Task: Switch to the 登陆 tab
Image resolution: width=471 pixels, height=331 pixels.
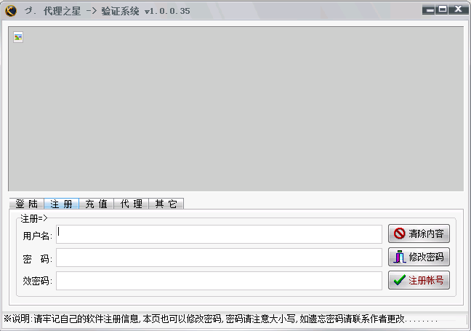Action: (26, 204)
